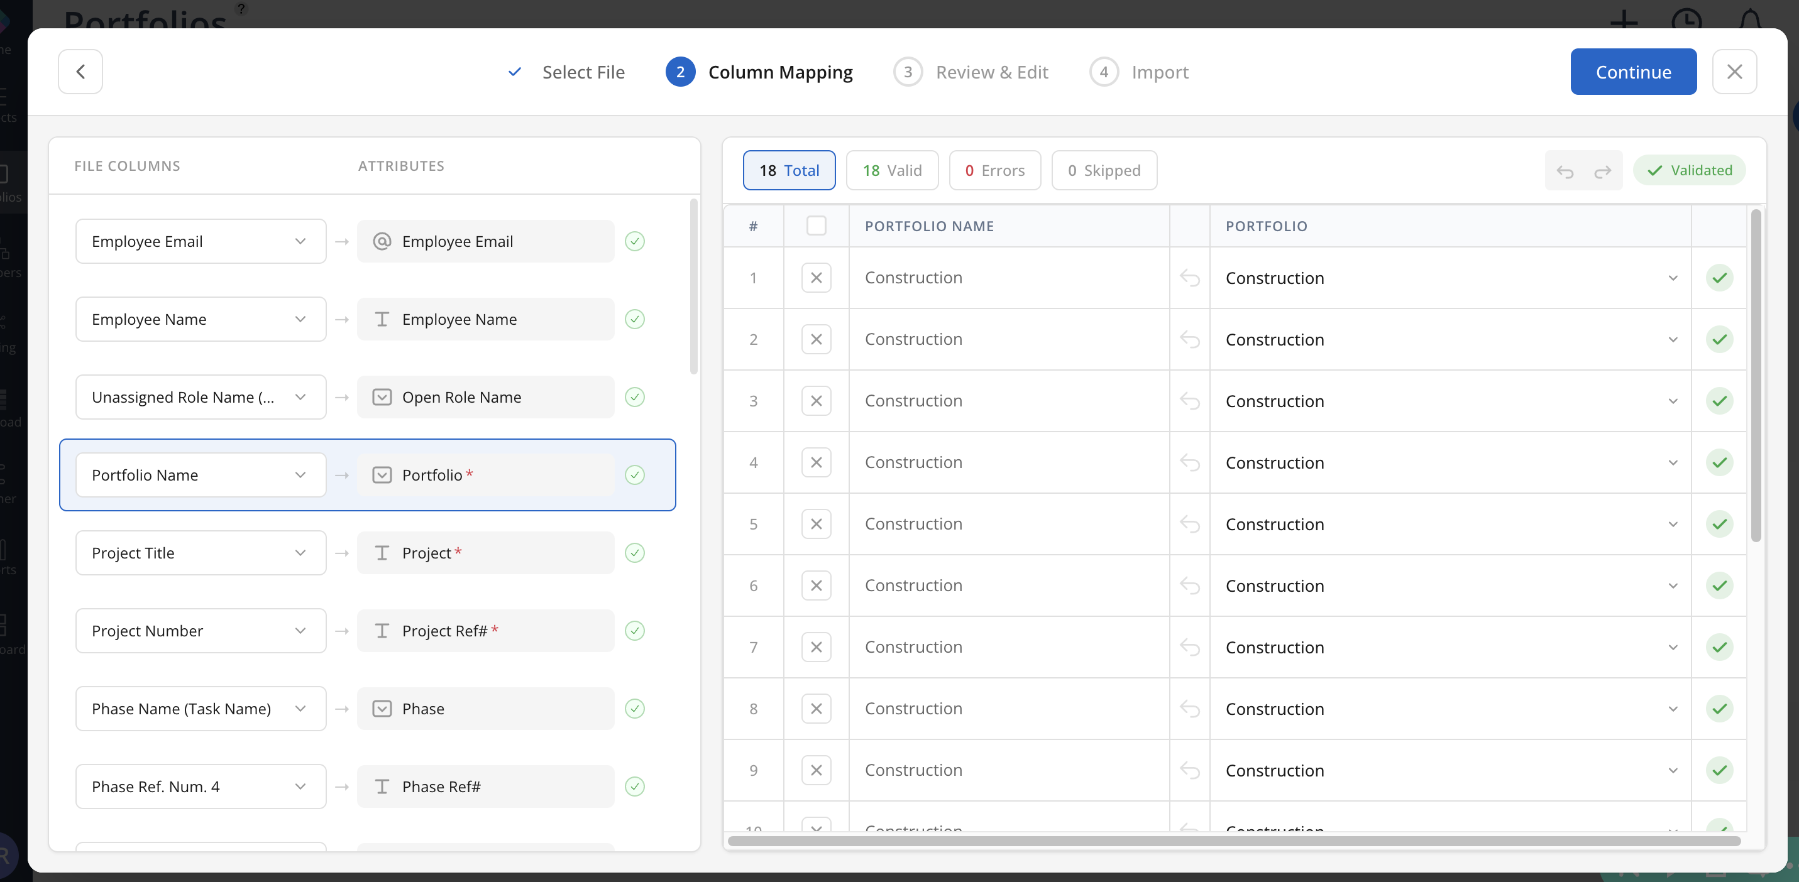
Task: Click the undo arrow in validation toolbar
Action: coord(1565,171)
